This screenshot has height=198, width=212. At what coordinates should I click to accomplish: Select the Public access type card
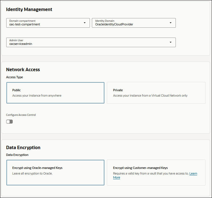[x=55, y=93]
